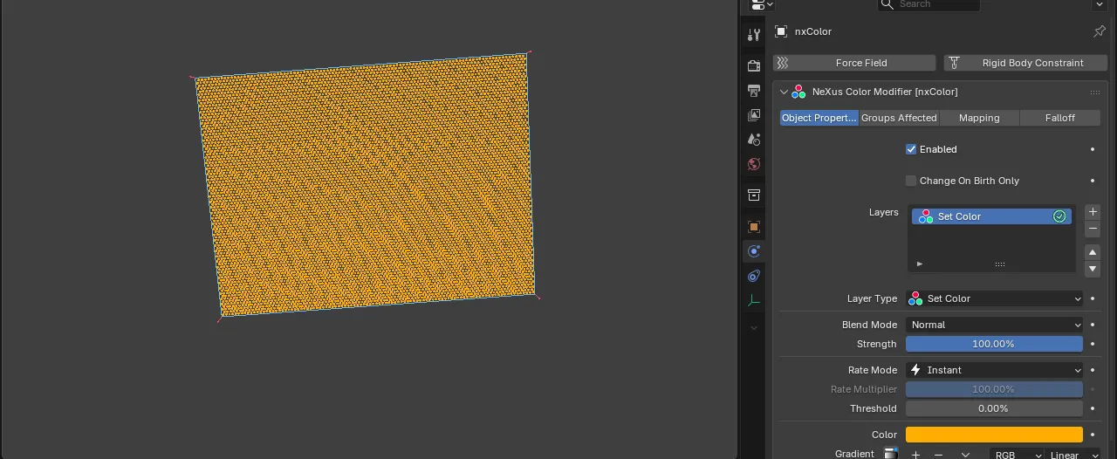Remove a gradient color stop

pos(939,455)
